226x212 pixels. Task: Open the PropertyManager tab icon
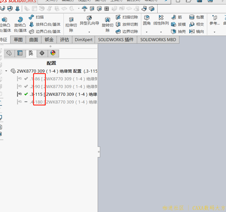pos(20,53)
